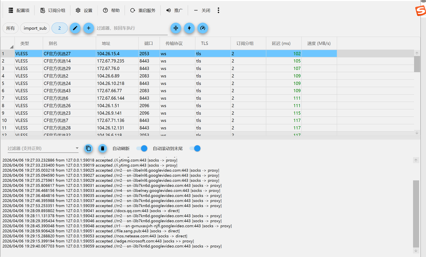
Task: Click the speedometer speed test icon
Action: [203, 28]
